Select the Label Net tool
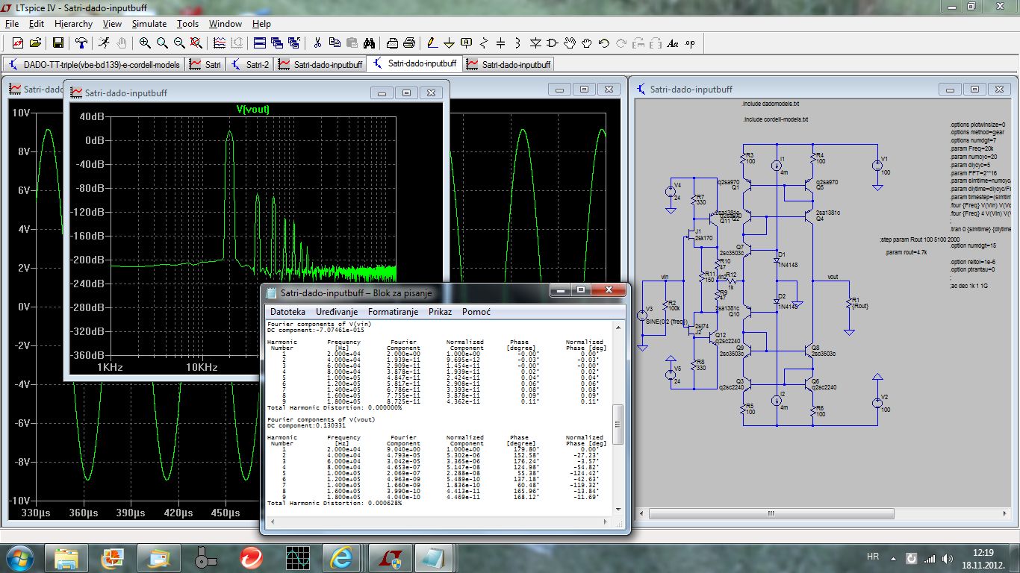The height and width of the screenshot is (573, 1020). [467, 43]
